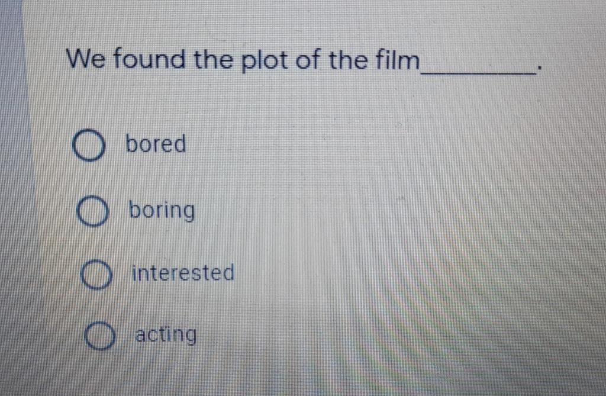Image resolution: width=606 pixels, height=396 pixels.
Task: Click the word 'We' starting the question
Action: pyautogui.click(x=85, y=59)
